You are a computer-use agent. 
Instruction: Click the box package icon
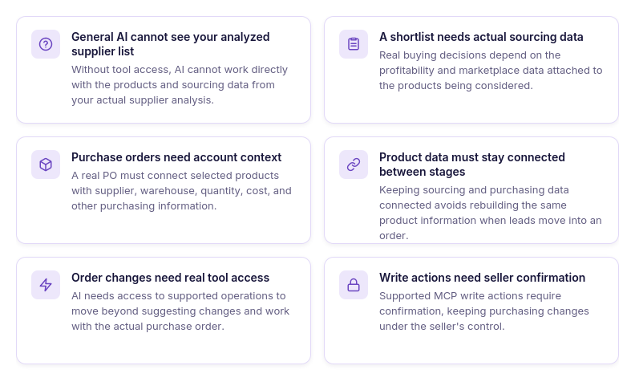tap(46, 165)
